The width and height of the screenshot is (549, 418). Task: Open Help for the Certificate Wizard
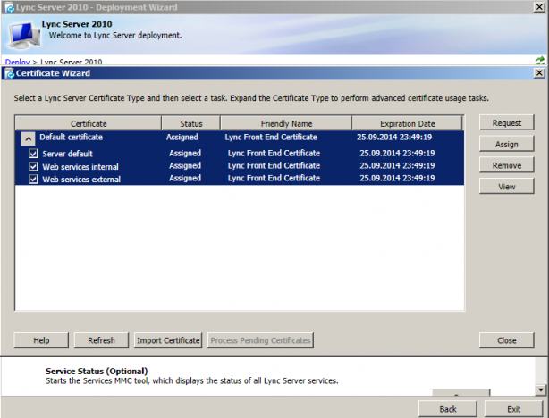pyautogui.click(x=41, y=340)
